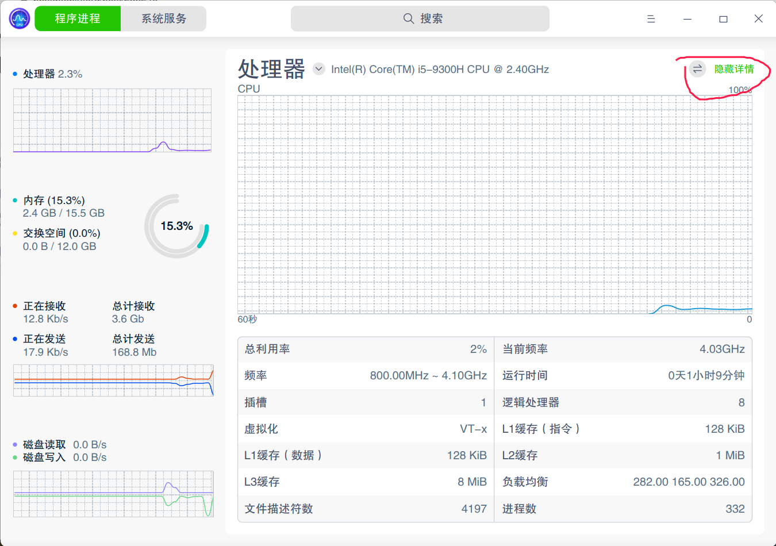The height and width of the screenshot is (546, 776).
Task: Select the 内存 (15.3%) sidebar entry
Action: tap(54, 201)
